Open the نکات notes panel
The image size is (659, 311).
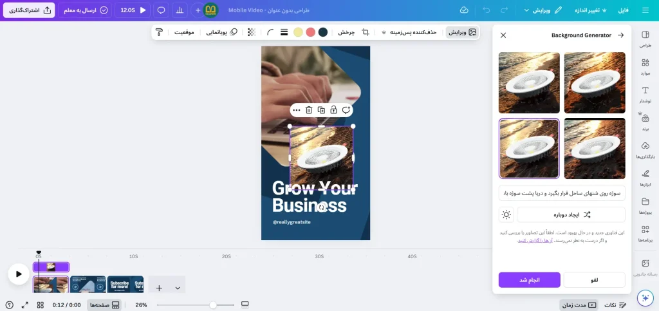click(615, 305)
